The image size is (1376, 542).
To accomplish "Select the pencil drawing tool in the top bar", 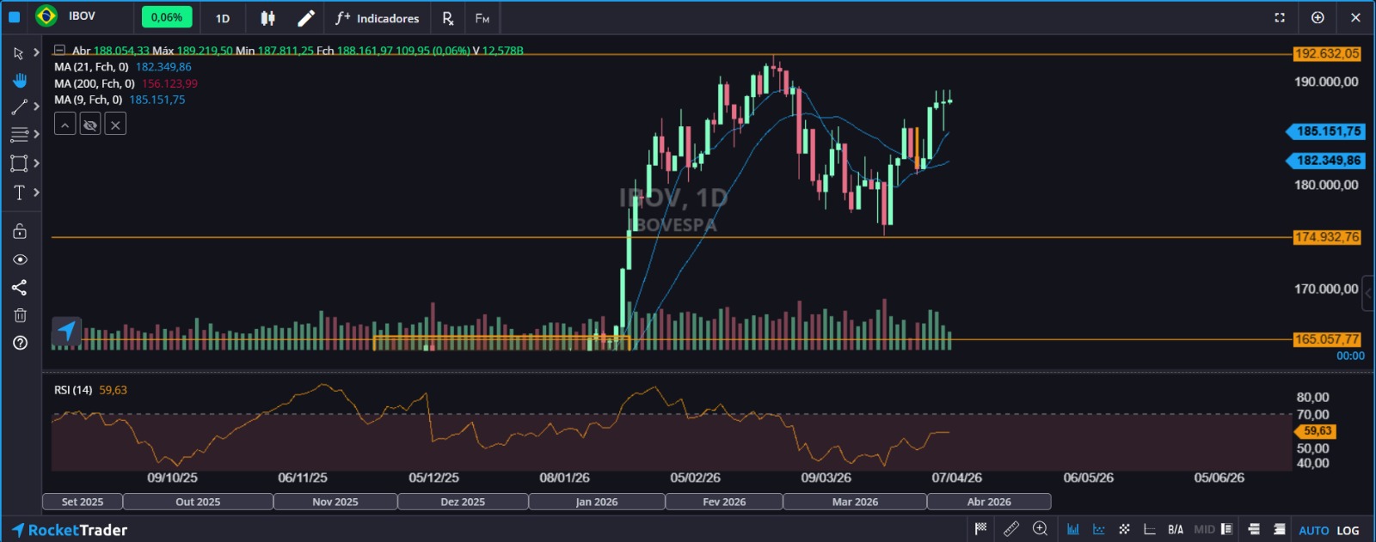I will (305, 18).
